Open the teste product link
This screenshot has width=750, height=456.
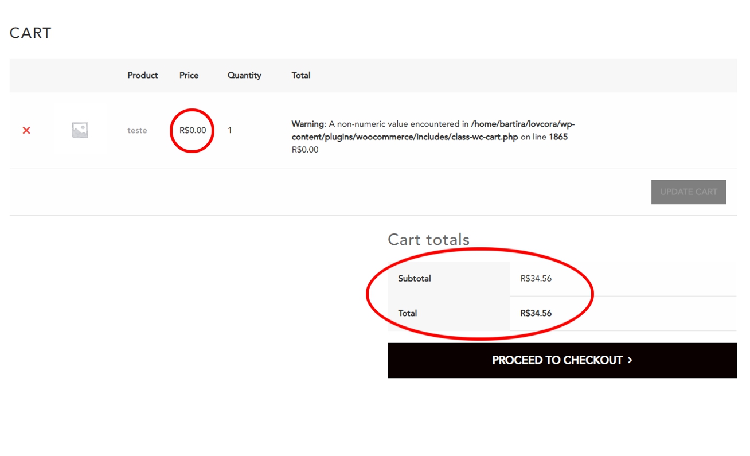tap(137, 131)
